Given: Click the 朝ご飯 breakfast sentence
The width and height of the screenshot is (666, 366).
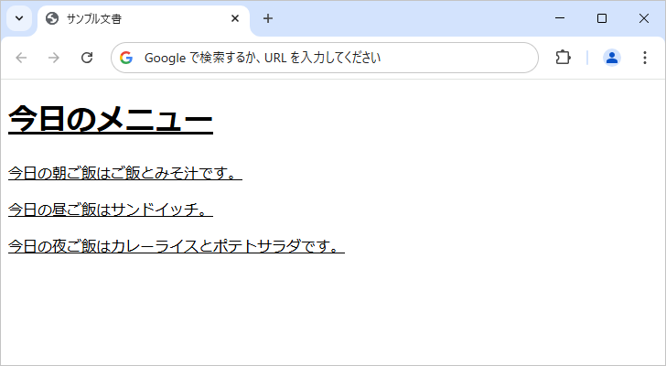Looking at the screenshot, I should pos(124,173).
